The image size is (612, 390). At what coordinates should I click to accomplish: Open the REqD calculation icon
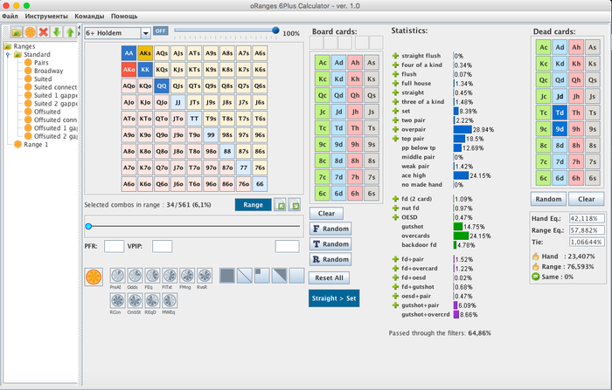(152, 301)
